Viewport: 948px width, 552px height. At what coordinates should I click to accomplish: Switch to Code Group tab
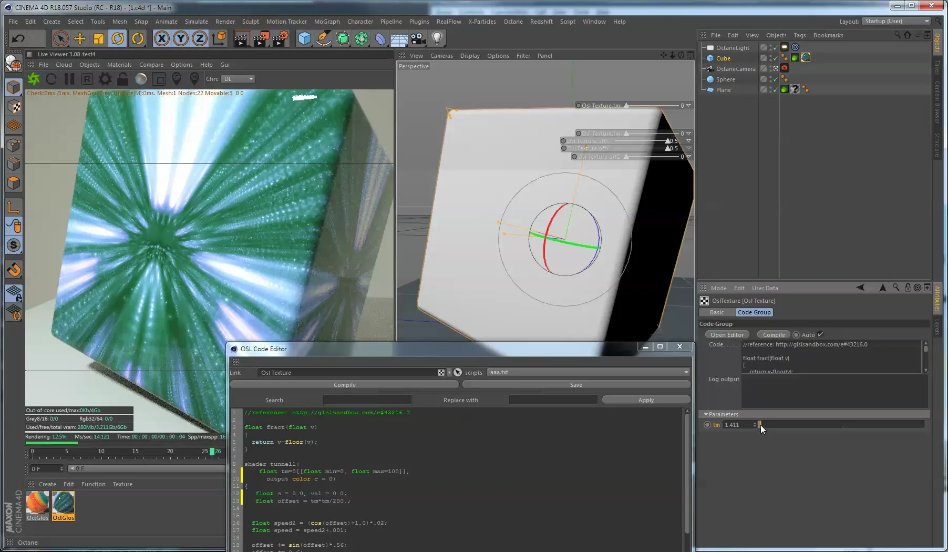(x=754, y=312)
